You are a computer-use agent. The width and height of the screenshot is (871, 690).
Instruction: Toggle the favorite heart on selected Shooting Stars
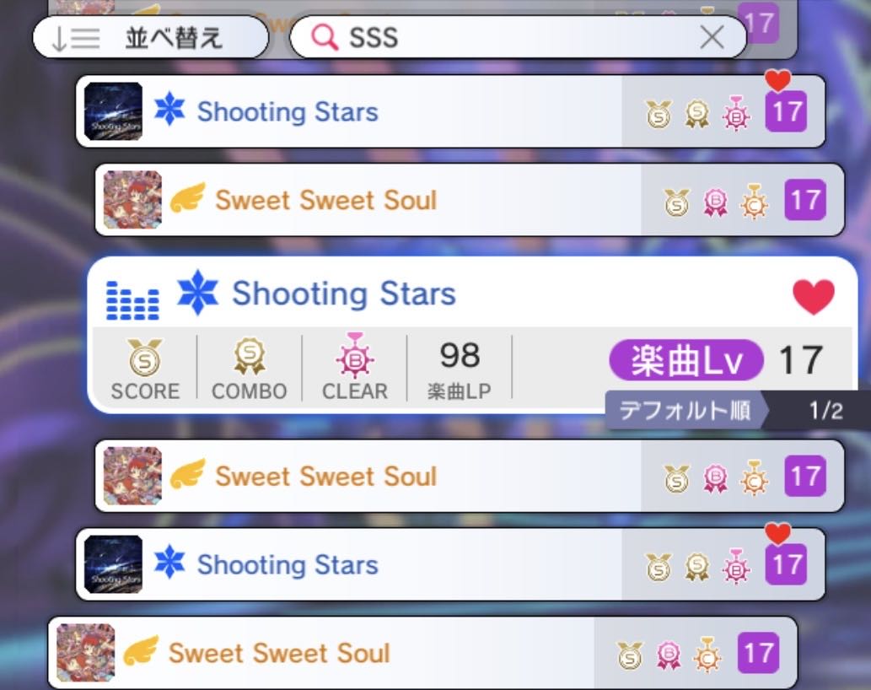point(813,297)
